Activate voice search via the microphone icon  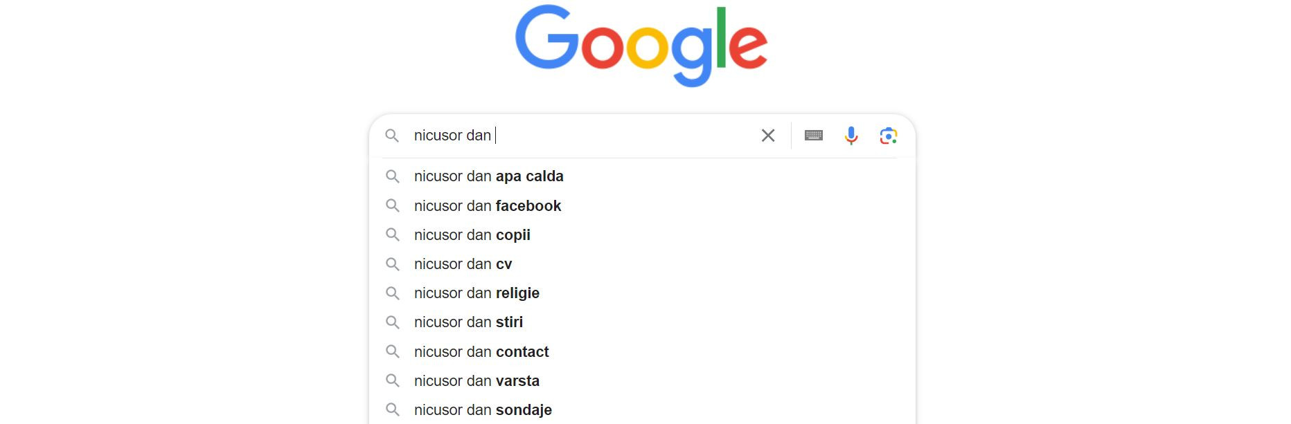[x=851, y=136]
